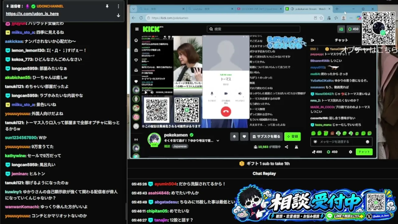Screen dimensions: 398x224
Task: Click the KICK logo
Action: [x=153, y=29]
